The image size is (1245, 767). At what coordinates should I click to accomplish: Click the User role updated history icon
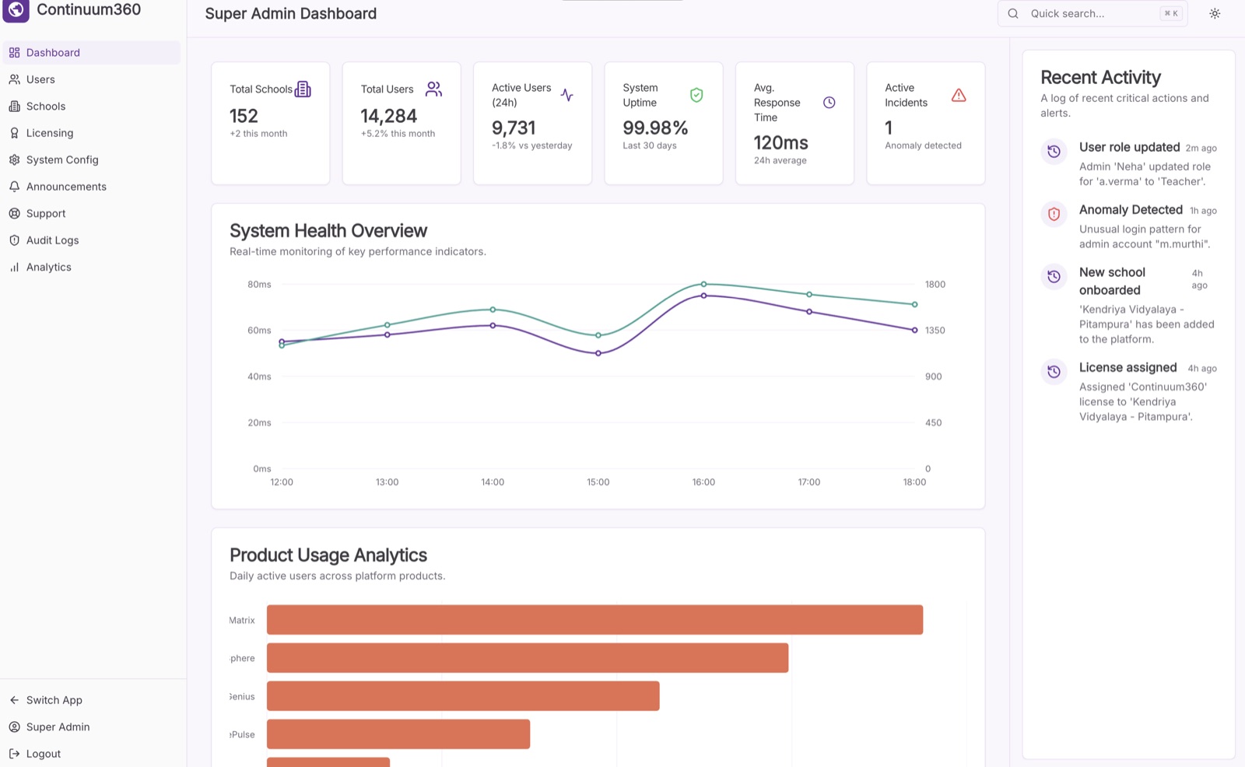1054,151
